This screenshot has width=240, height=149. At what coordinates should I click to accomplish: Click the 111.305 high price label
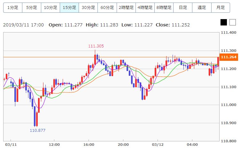click(96, 46)
